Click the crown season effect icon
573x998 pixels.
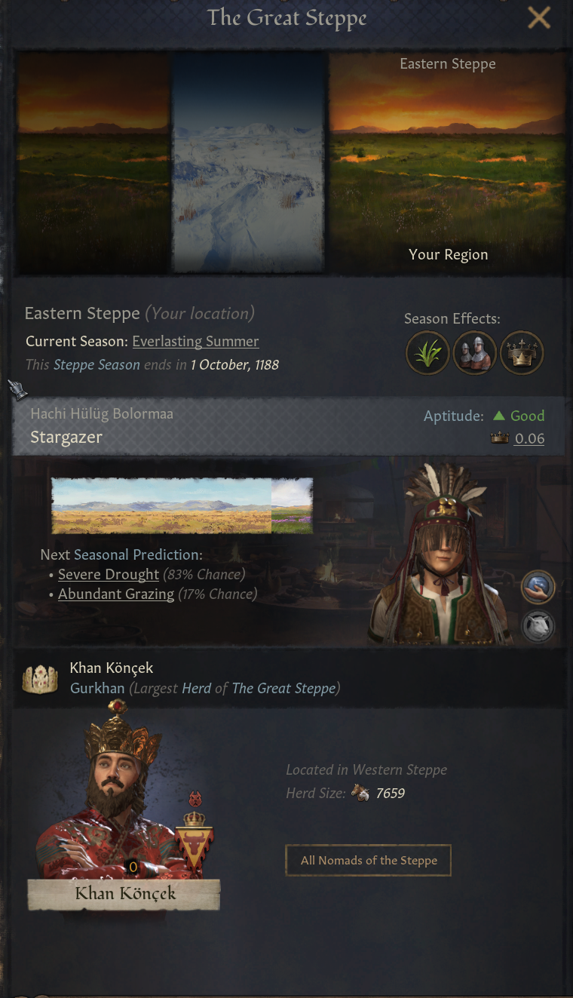522,353
